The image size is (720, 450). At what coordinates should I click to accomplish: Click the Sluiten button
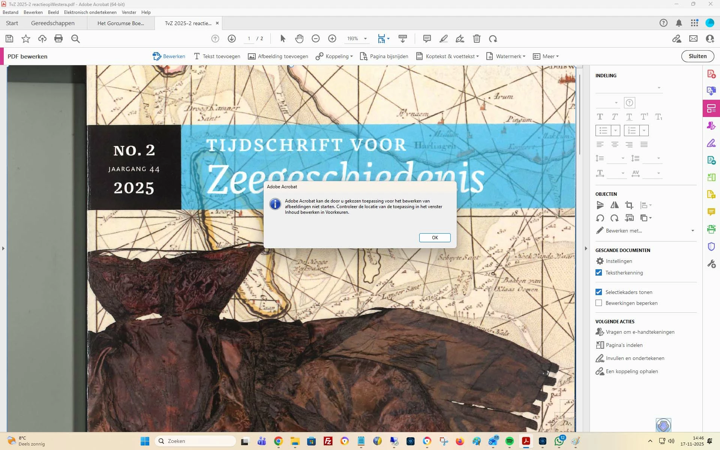[x=697, y=56]
